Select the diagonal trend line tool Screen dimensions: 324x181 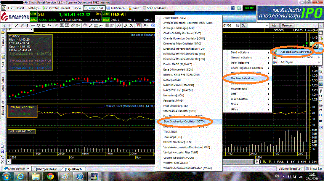coord(16,25)
